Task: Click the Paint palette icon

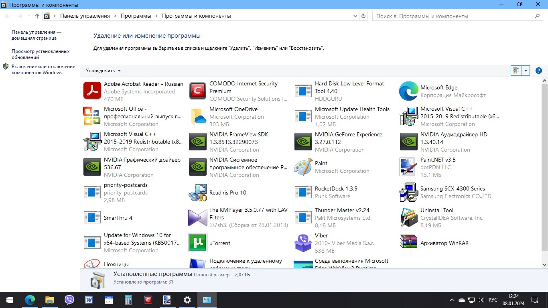Action: click(303, 167)
